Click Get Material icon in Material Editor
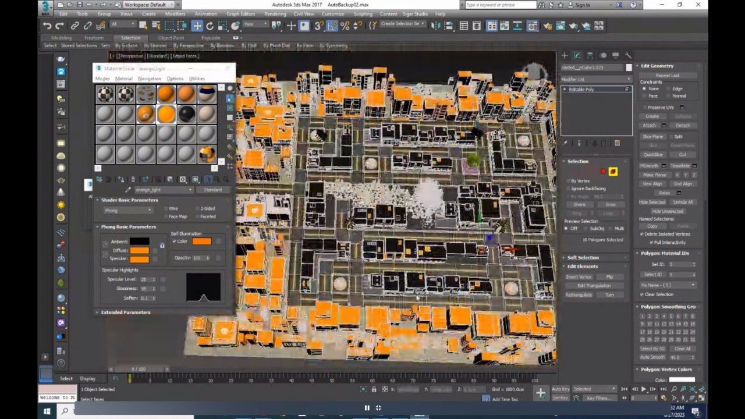The image size is (745, 419). pos(99,179)
